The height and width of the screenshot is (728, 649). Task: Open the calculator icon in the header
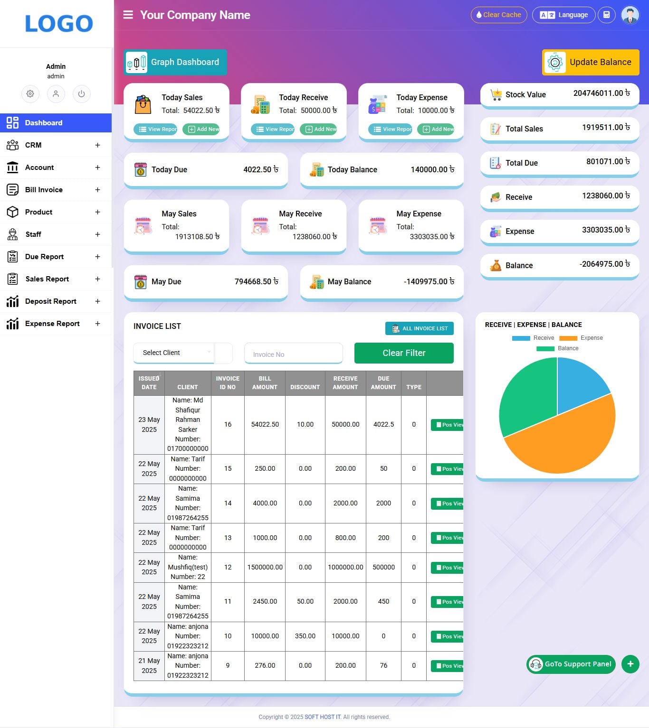[607, 15]
